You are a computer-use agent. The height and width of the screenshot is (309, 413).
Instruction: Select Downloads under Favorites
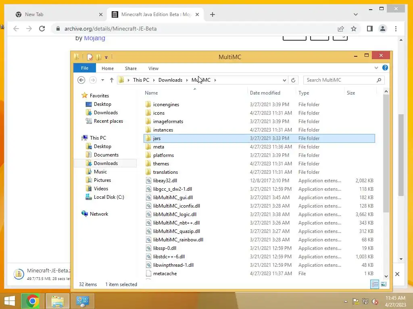[106, 113]
